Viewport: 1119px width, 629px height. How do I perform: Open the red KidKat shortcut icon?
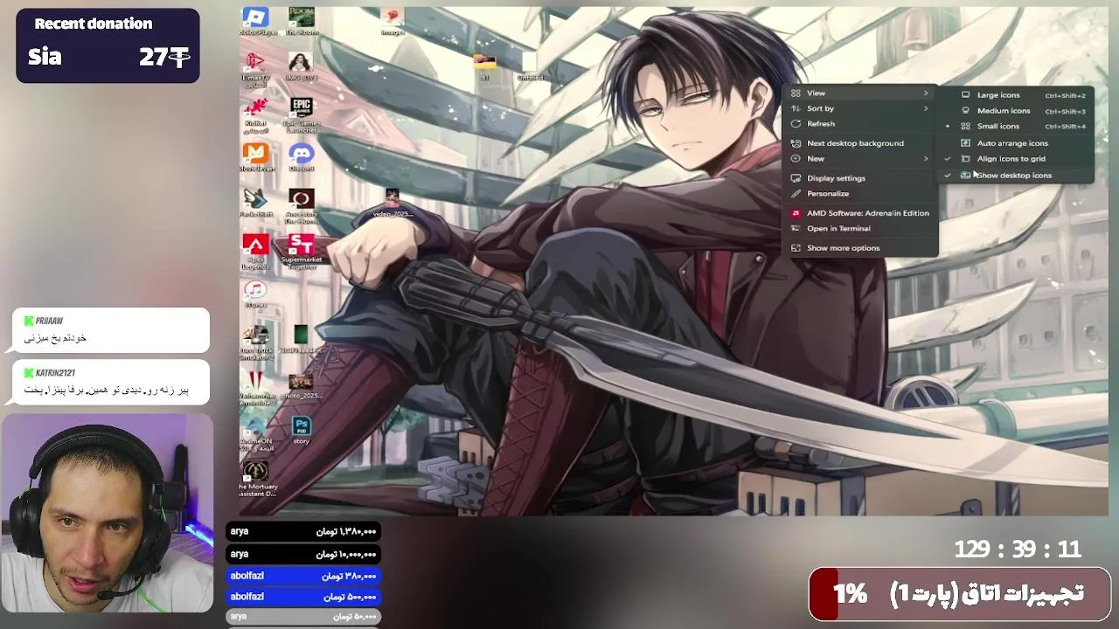click(255, 114)
